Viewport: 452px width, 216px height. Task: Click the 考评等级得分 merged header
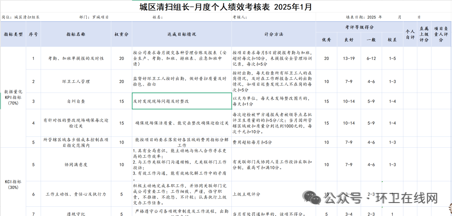pyautogui.click(x=360, y=27)
